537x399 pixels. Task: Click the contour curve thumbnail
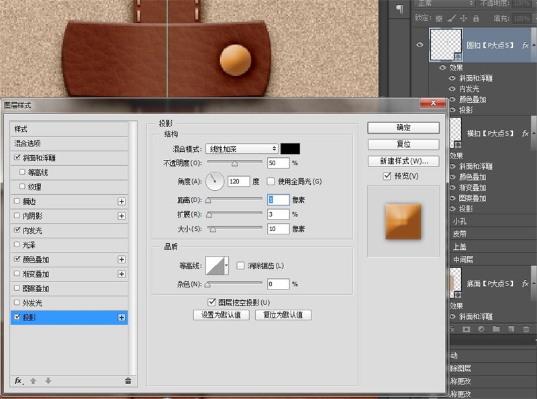pyautogui.click(x=215, y=265)
